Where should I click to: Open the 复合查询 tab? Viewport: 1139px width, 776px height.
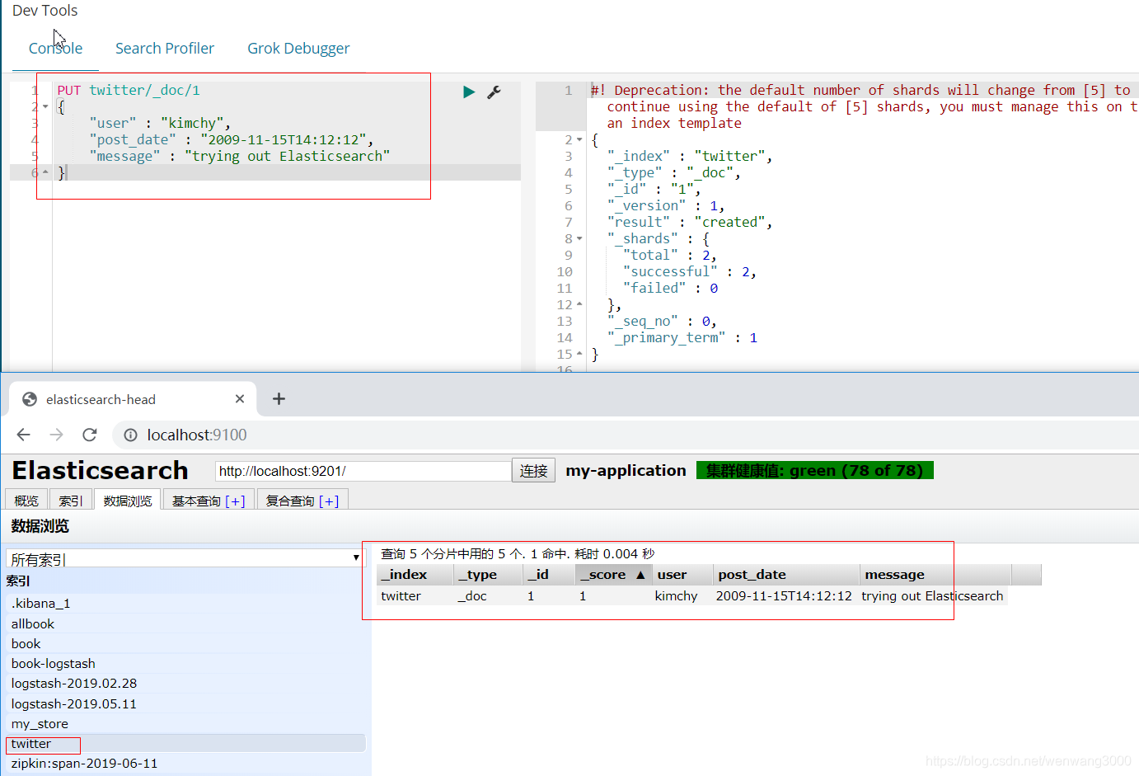tap(290, 501)
